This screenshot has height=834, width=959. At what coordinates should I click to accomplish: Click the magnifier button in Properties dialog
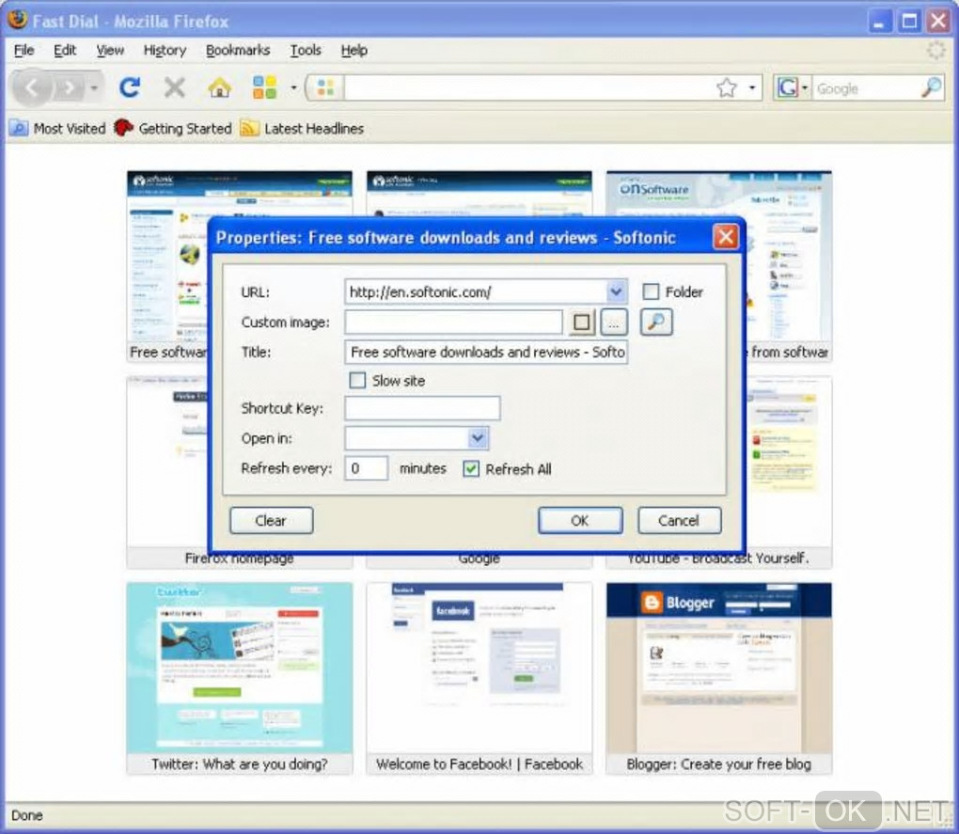coord(656,322)
